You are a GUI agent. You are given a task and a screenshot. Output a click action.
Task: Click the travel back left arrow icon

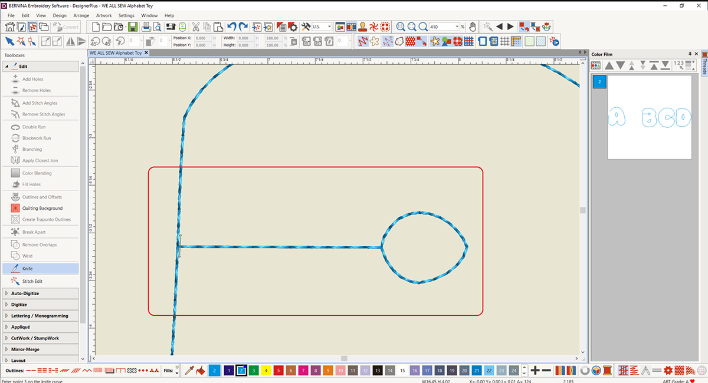pos(499,27)
